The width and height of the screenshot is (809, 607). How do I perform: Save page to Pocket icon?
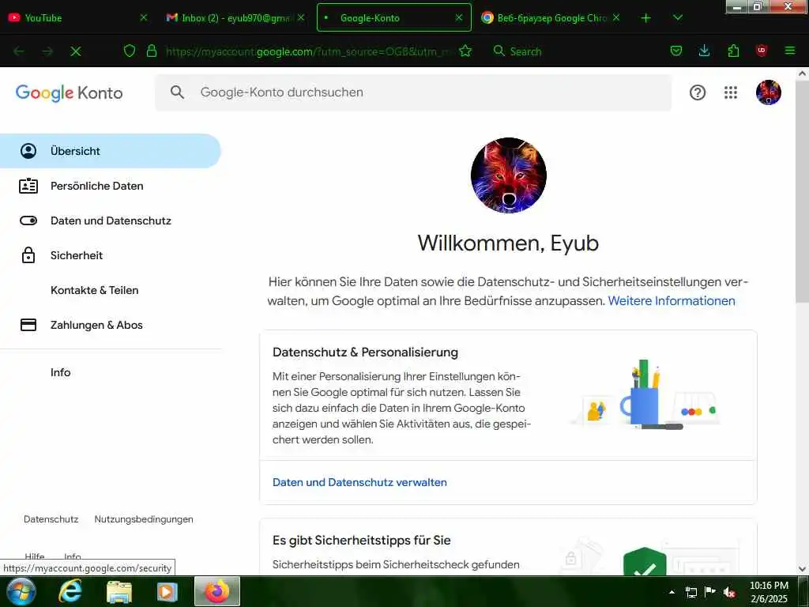tap(676, 51)
